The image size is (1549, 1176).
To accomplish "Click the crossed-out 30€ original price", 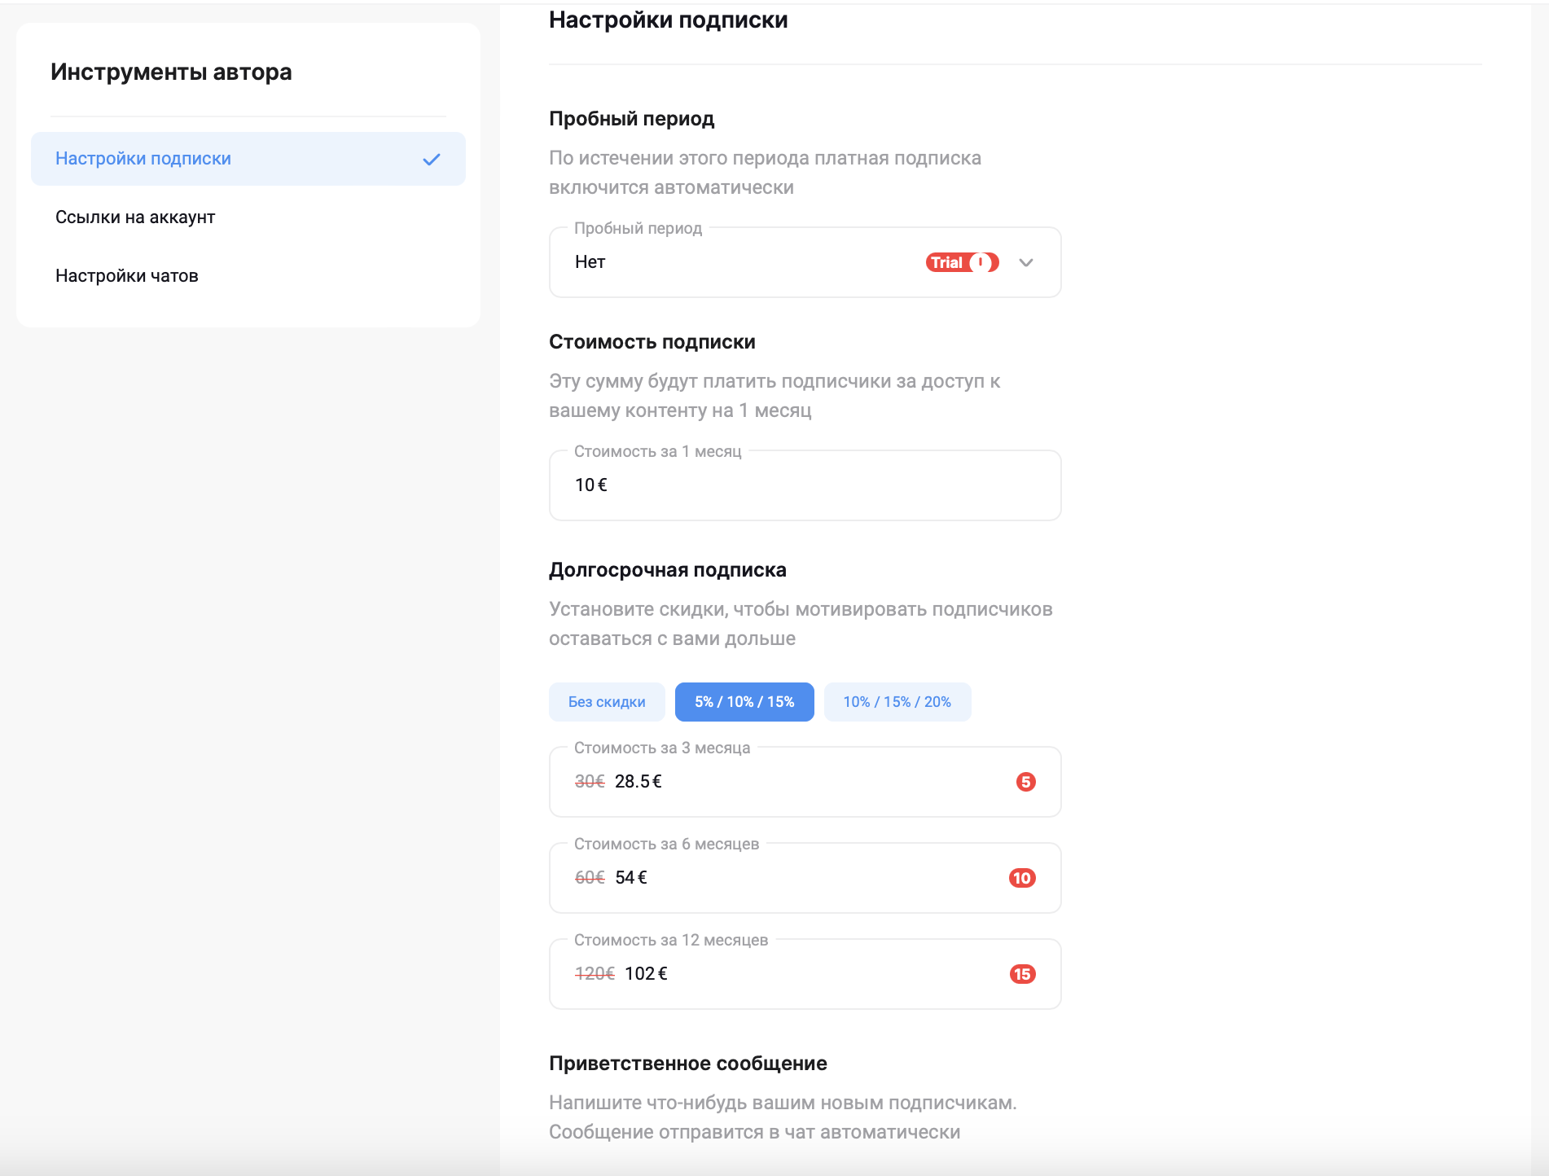I will 590,782.
